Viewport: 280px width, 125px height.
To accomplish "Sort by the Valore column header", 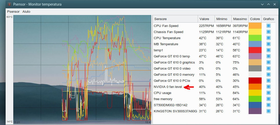I will (x=206, y=19).
